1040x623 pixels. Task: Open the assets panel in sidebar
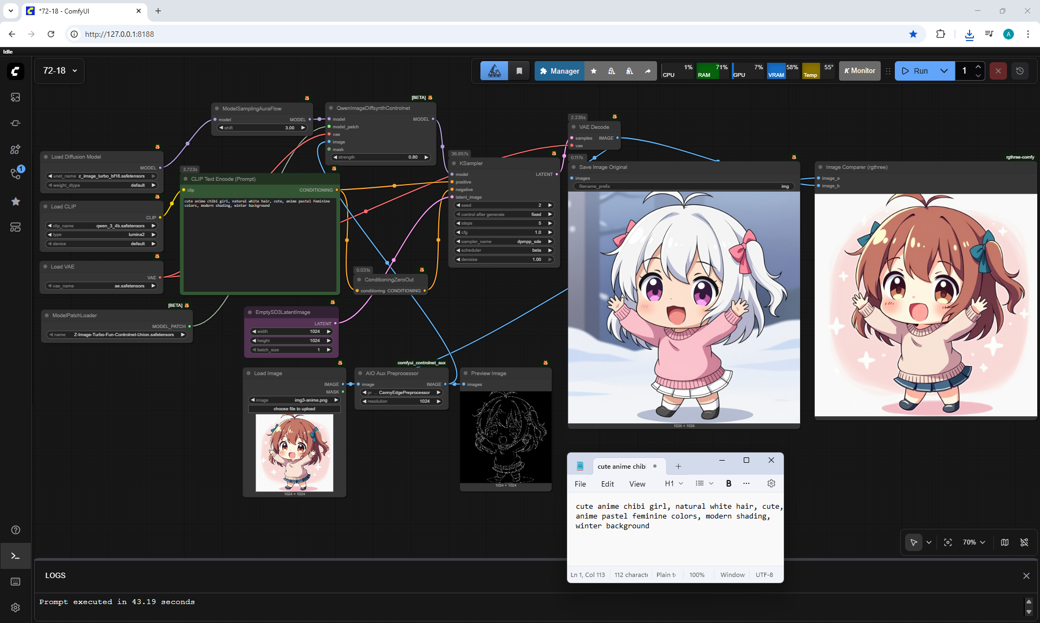coord(15,97)
